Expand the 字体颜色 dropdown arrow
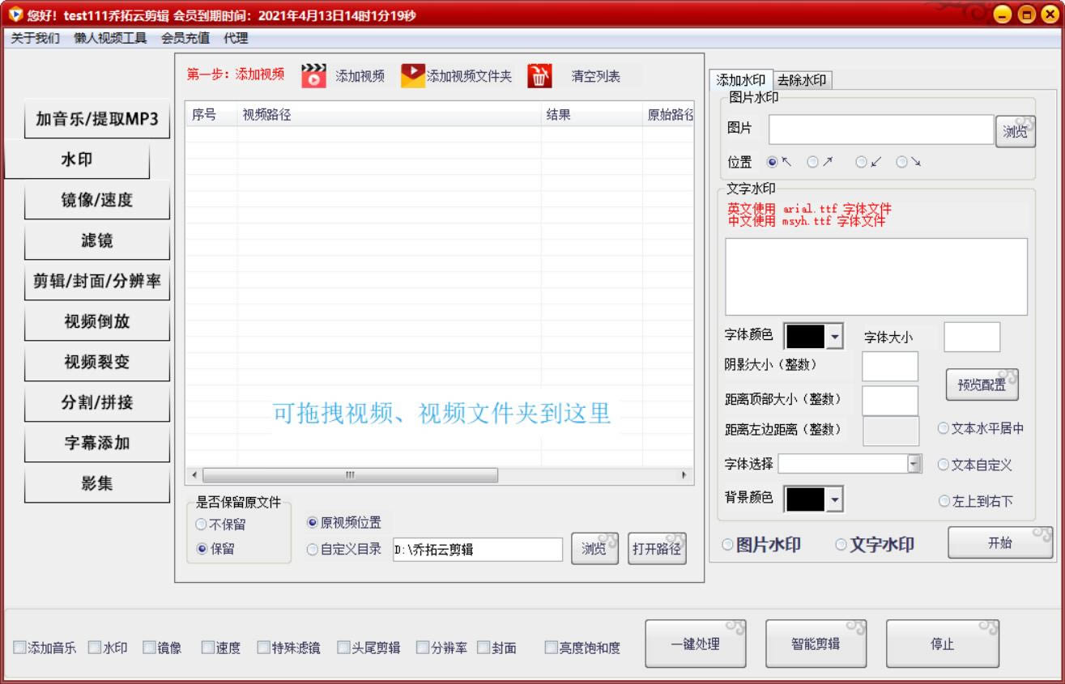 (835, 336)
